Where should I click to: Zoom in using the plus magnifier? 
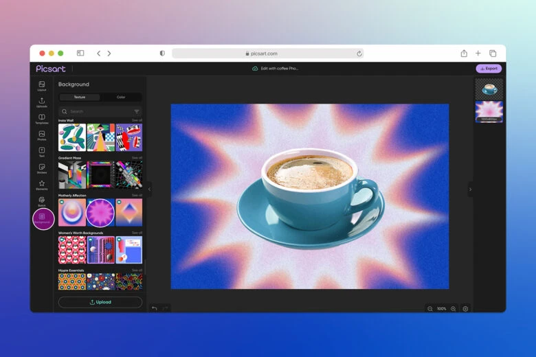(x=453, y=309)
